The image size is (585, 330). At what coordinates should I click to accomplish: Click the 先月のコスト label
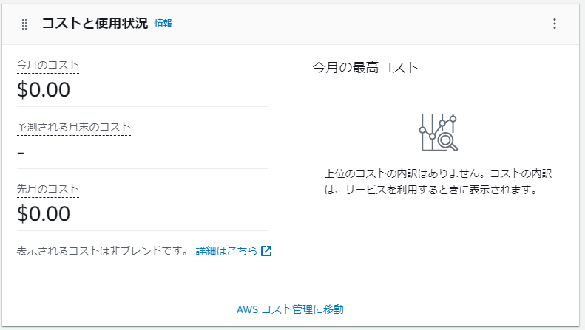[48, 189]
